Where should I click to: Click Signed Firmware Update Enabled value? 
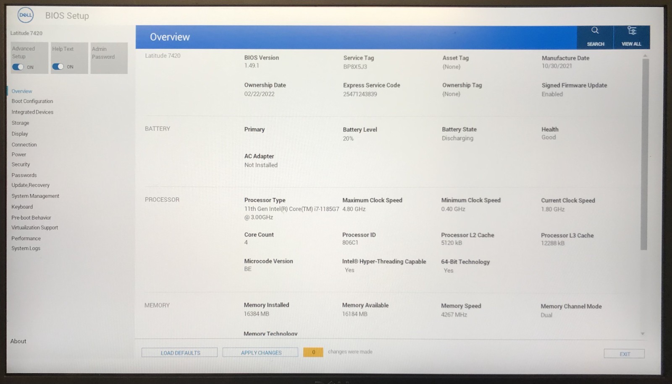coord(552,94)
